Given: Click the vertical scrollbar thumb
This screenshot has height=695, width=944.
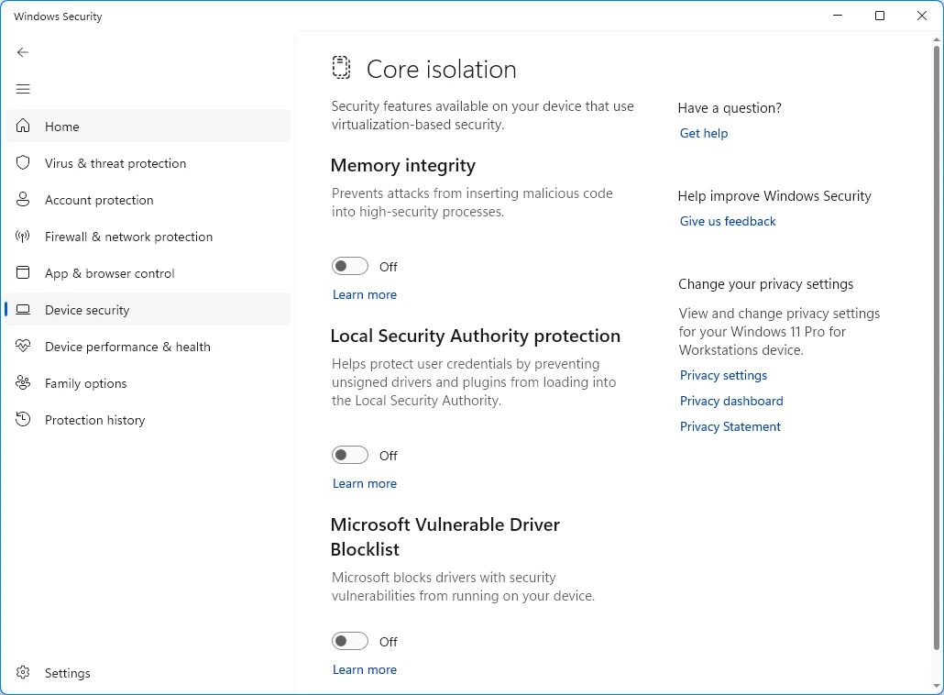Looking at the screenshot, I should (x=936, y=347).
